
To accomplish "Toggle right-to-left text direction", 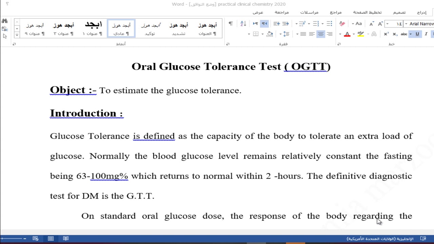I will pyautogui.click(x=264, y=24).
